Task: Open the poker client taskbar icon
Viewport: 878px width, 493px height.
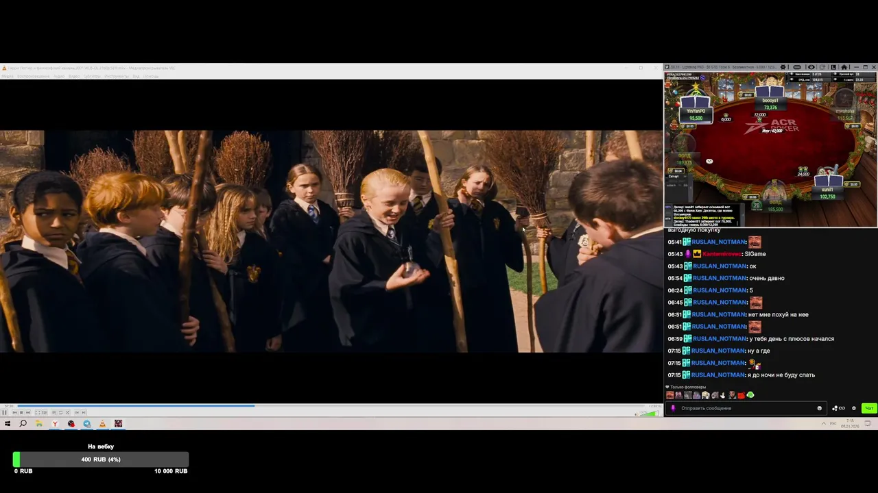Action: tap(118, 424)
